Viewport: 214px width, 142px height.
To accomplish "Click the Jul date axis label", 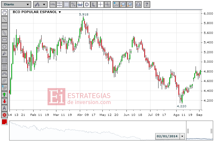I will pyautogui.click(x=150, y=115).
